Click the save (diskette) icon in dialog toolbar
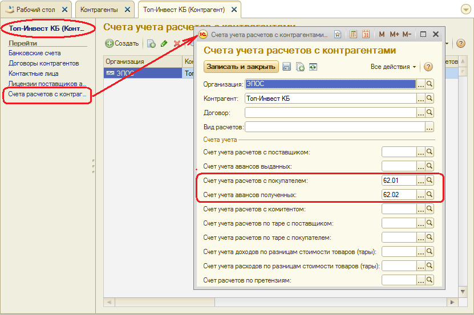Viewport: 474px width, 315px height. click(287, 67)
